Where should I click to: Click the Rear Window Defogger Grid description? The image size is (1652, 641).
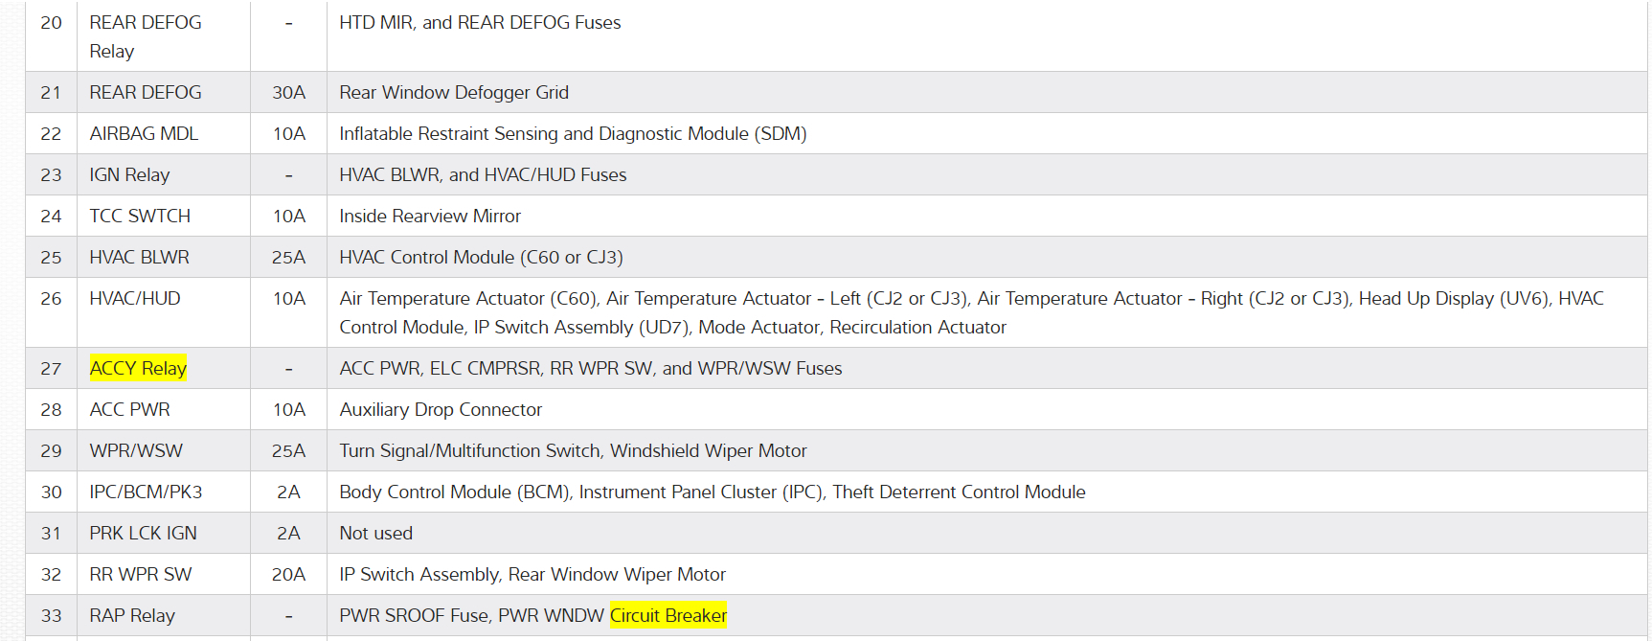453,92
